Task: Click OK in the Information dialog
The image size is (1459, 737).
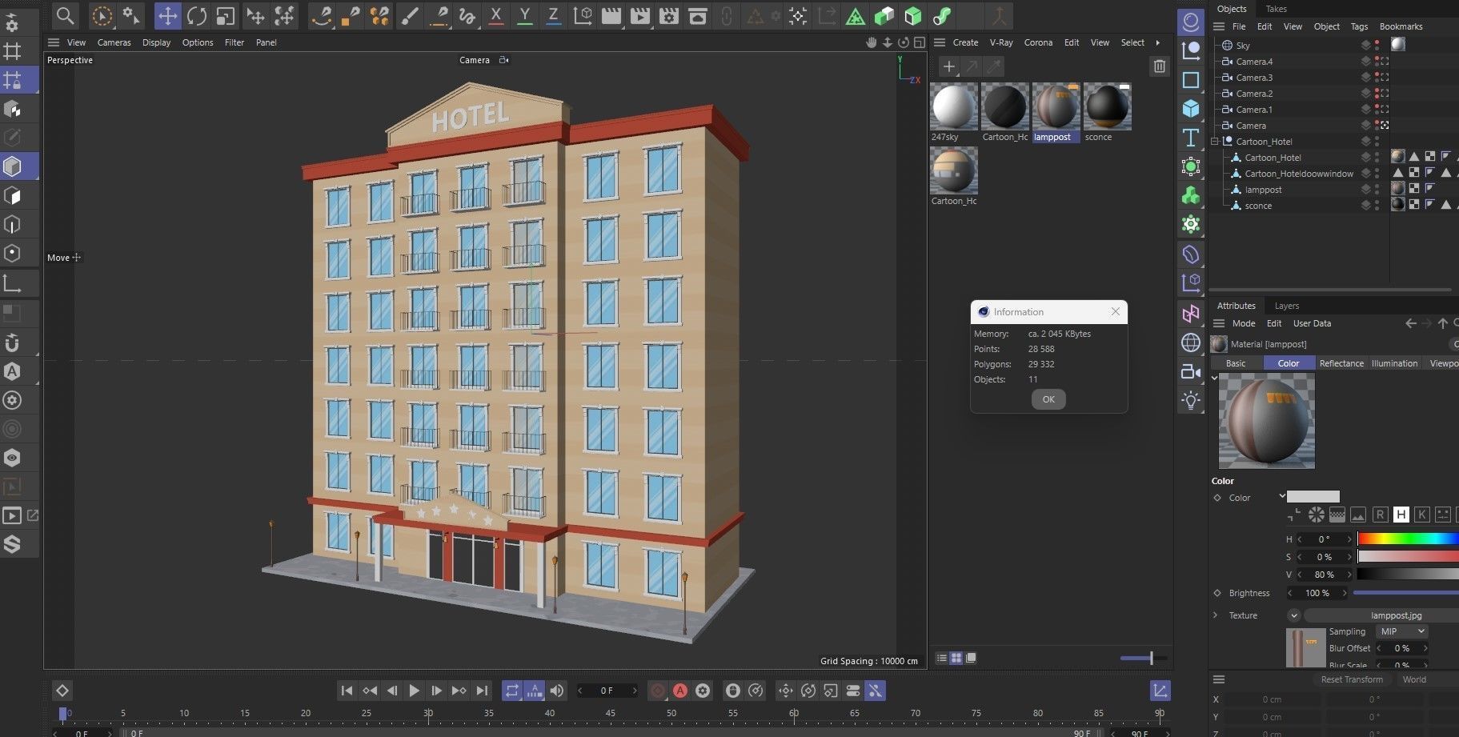Action: point(1048,399)
